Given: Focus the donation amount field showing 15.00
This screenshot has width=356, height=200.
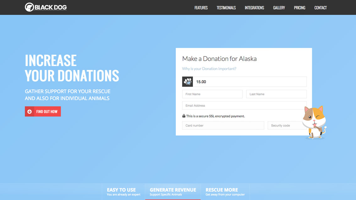Looking at the screenshot, I should 250,82.
